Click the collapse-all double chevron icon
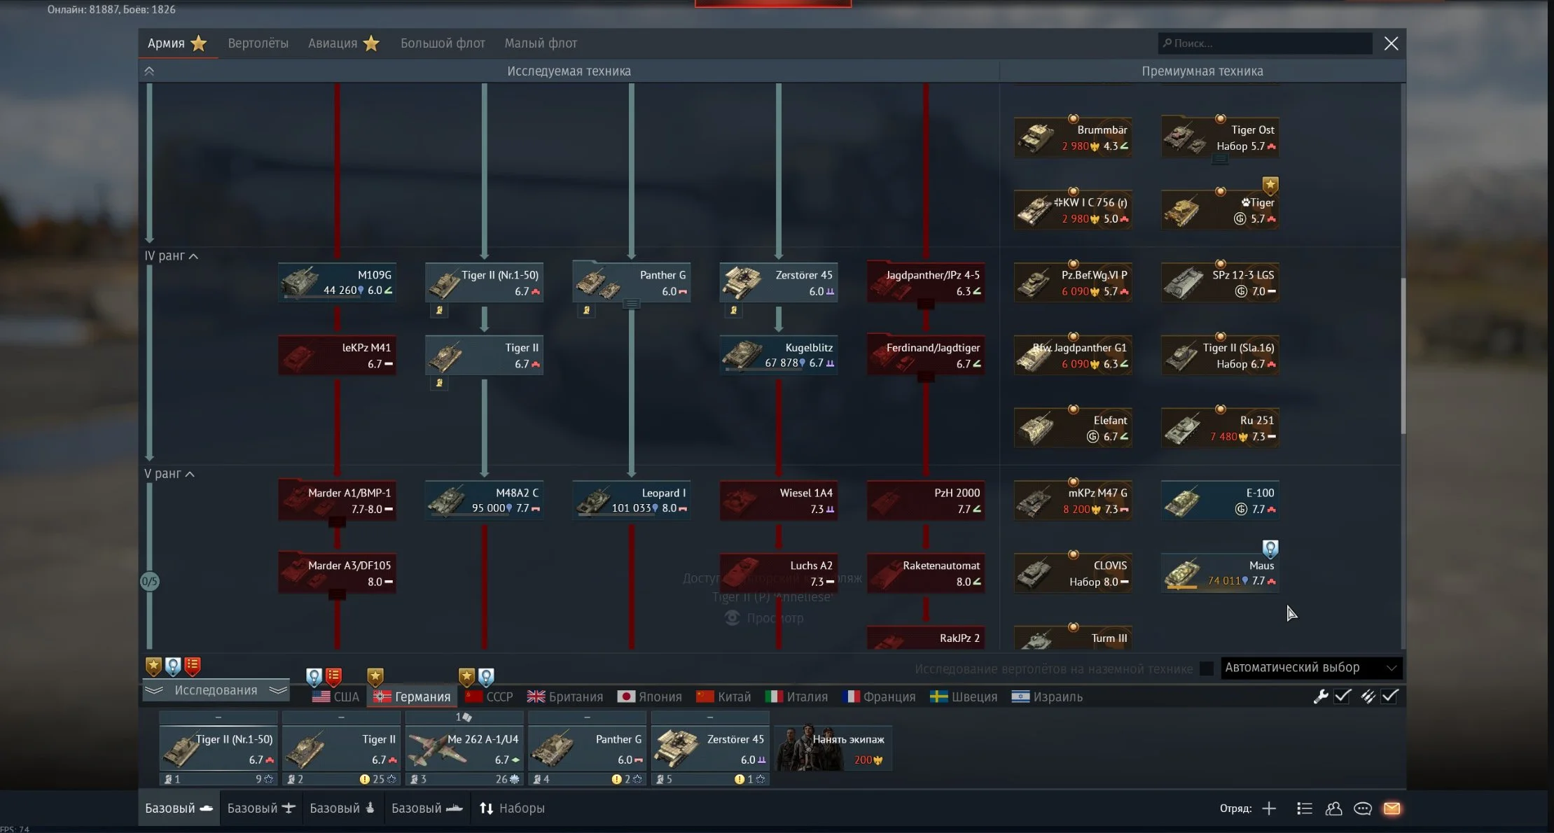1554x833 pixels. click(x=149, y=71)
